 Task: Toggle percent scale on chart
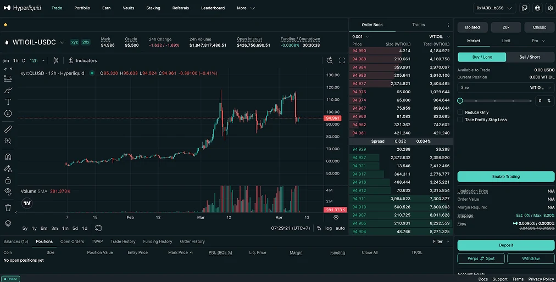(x=319, y=228)
